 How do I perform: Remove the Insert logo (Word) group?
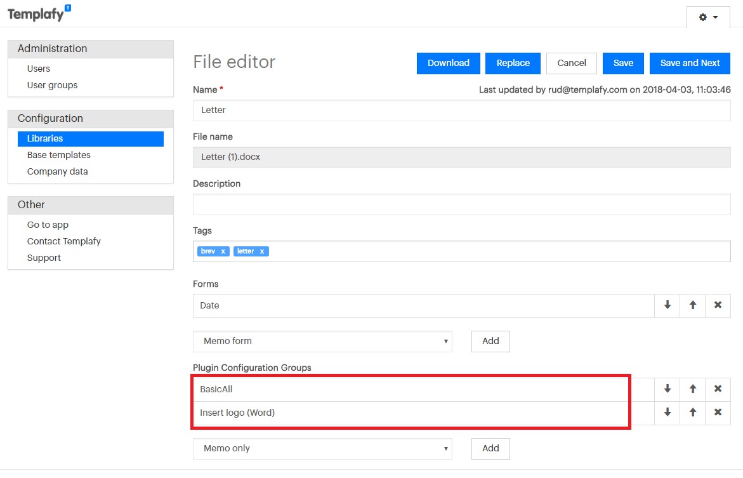(718, 413)
